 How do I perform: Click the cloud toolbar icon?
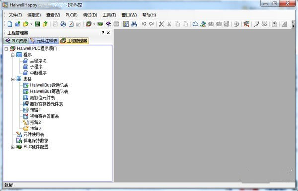coord(195,24)
